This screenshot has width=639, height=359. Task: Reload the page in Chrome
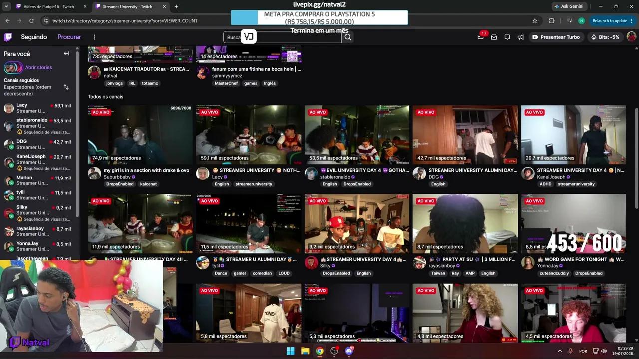tap(31, 21)
